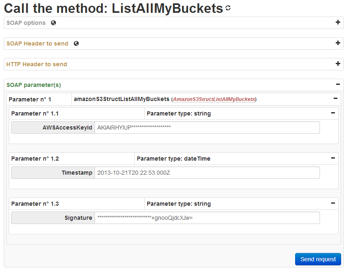Click the Send request button
The image size is (349, 272).
coord(318,259)
